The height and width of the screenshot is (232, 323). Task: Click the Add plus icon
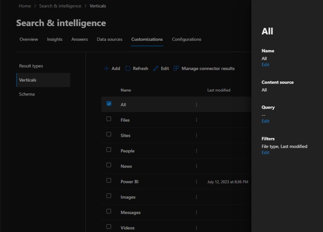[106, 69]
